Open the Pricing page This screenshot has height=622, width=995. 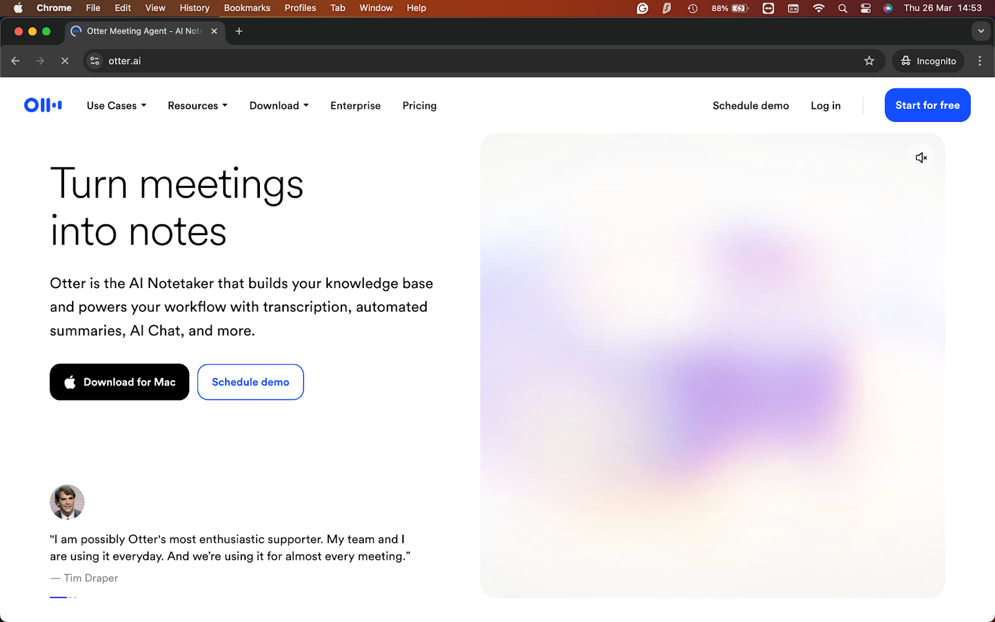tap(419, 106)
